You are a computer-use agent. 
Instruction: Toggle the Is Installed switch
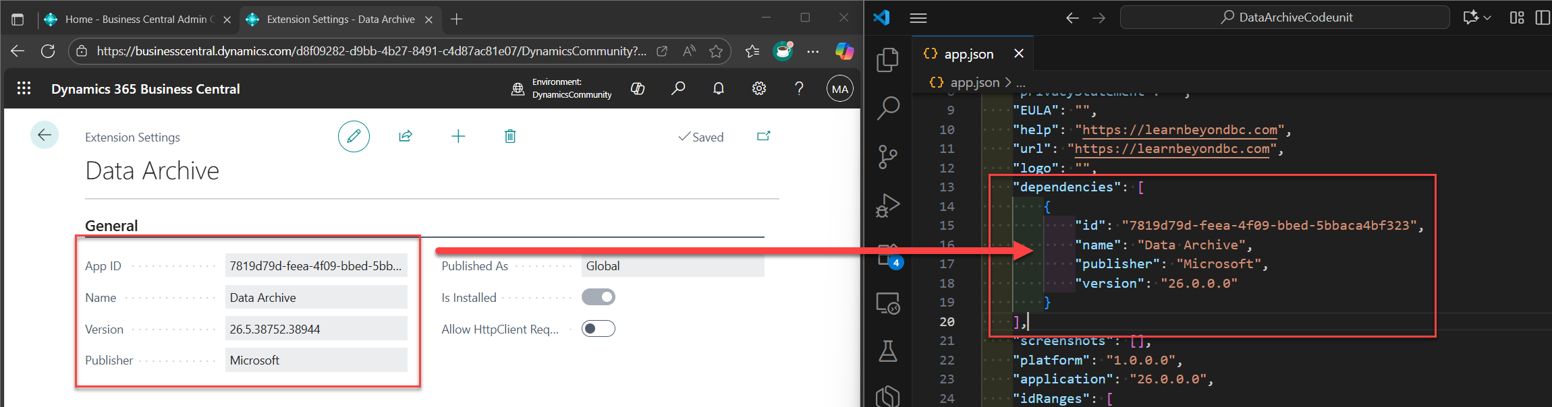pyautogui.click(x=599, y=297)
